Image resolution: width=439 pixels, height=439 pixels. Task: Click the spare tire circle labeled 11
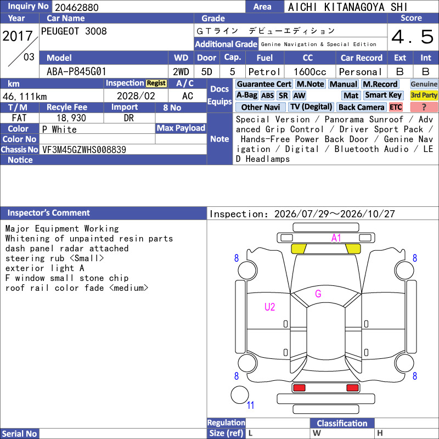click(x=240, y=395)
